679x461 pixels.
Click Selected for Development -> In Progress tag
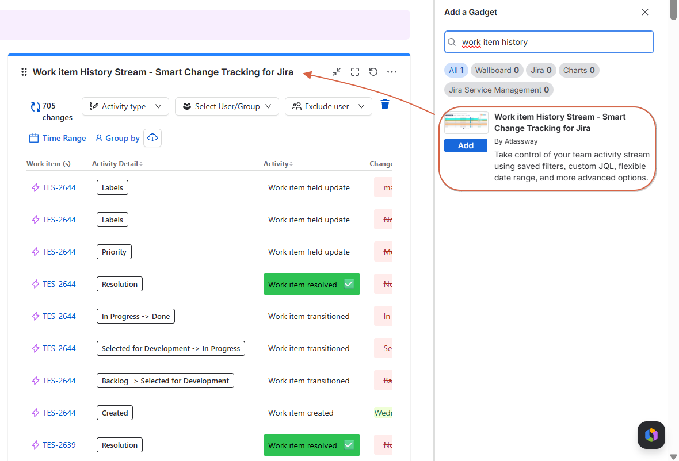[171, 348]
